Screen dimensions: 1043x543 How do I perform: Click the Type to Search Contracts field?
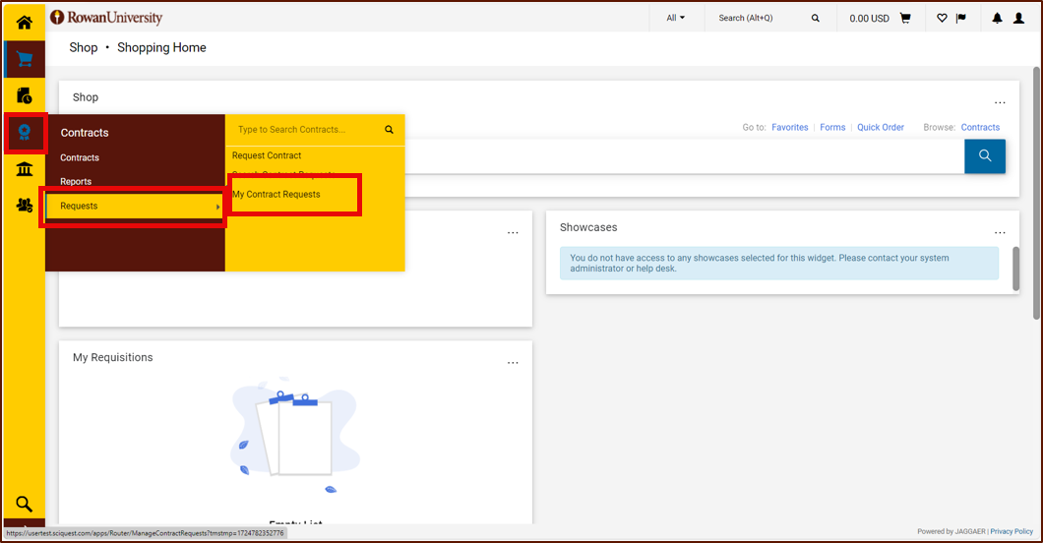306,130
